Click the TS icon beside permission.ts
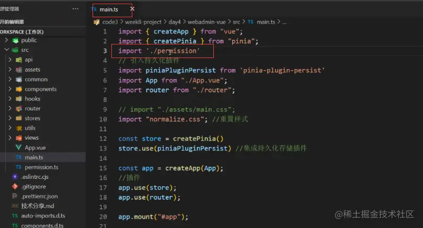The width and height of the screenshot is (423, 228). pyautogui.click(x=18, y=167)
